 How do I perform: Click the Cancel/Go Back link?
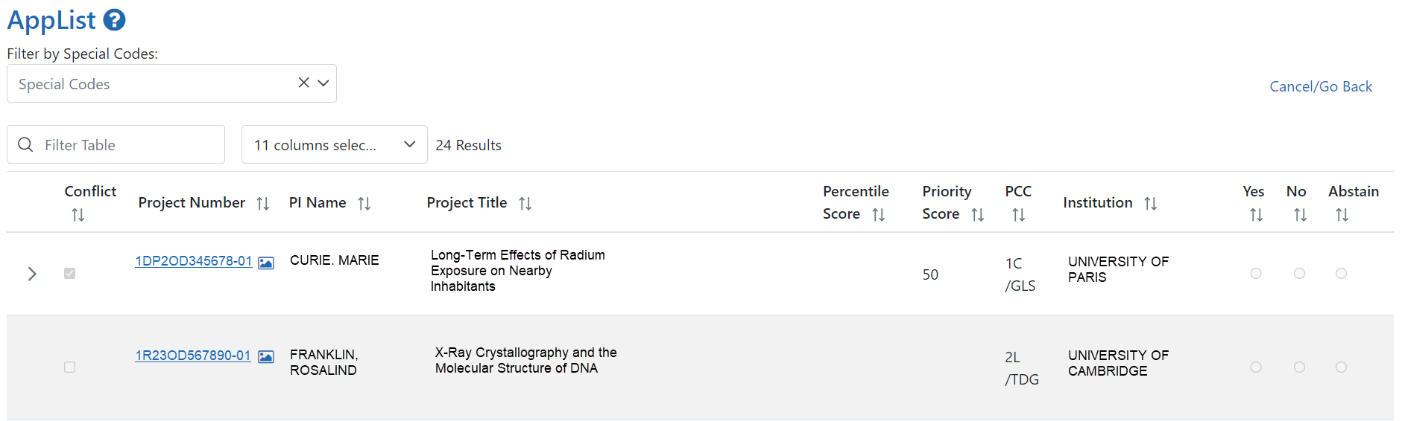pos(1321,86)
